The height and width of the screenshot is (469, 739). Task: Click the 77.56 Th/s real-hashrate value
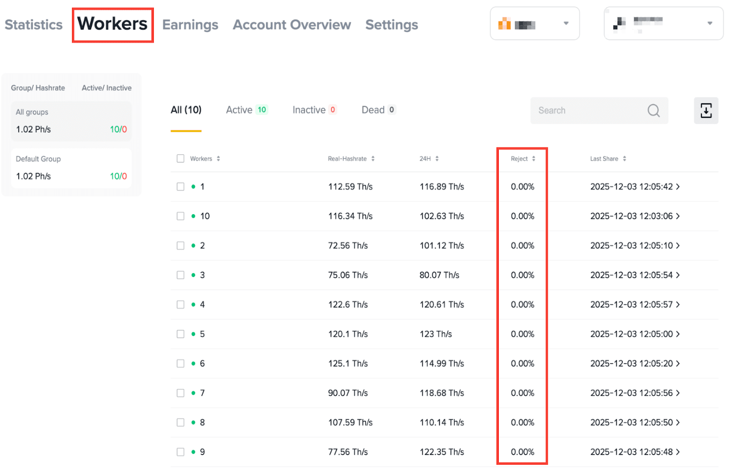pos(348,452)
